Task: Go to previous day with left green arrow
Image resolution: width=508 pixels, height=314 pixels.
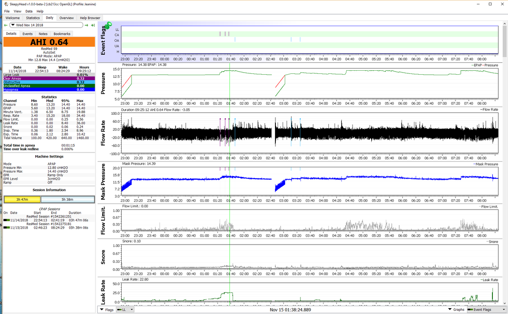Action: [6, 25]
